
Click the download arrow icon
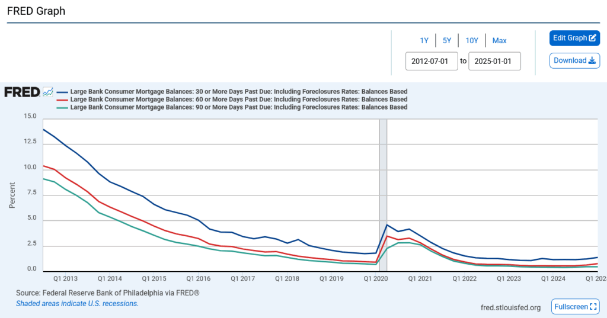click(592, 60)
